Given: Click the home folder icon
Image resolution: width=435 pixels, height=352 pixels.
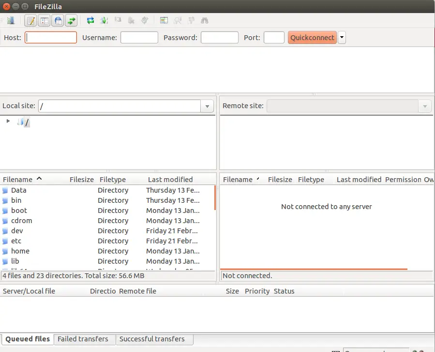Looking at the screenshot, I should click(5, 251).
